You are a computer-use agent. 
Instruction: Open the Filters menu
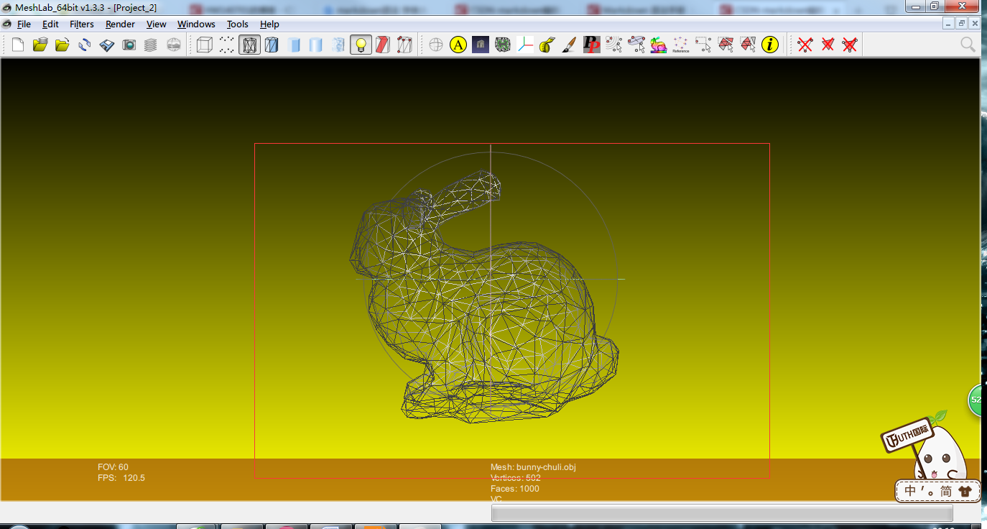point(81,24)
